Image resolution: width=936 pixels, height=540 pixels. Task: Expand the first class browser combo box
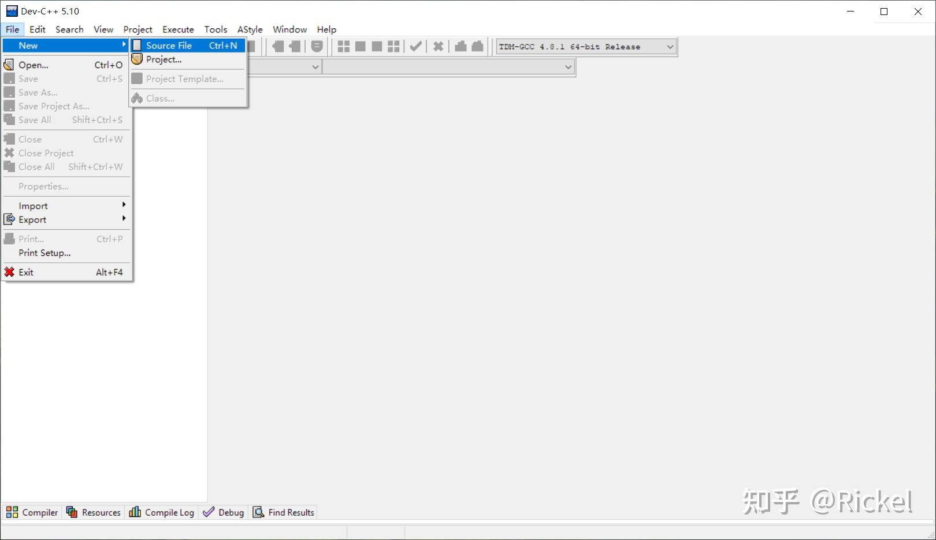tap(315, 67)
